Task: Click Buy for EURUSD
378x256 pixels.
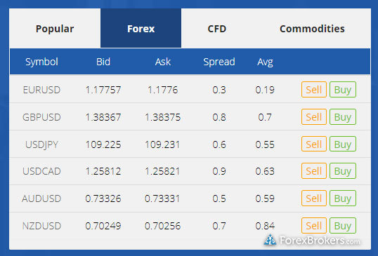Action: coord(343,90)
